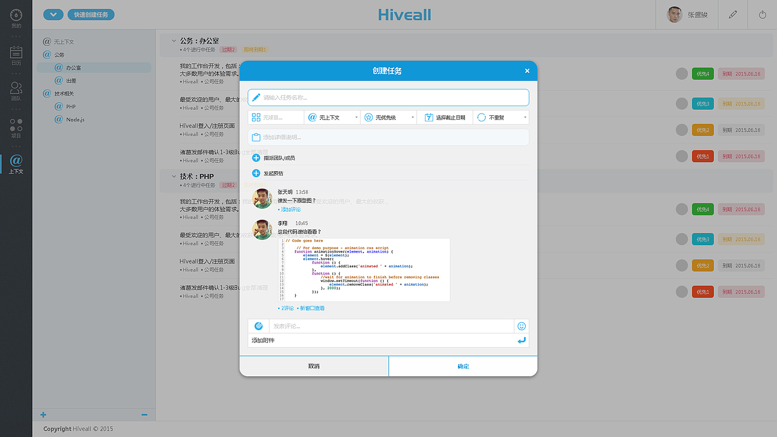The image size is (777, 437).
Task: Click plus icon beside 指派团队/成员
Action: click(x=256, y=158)
